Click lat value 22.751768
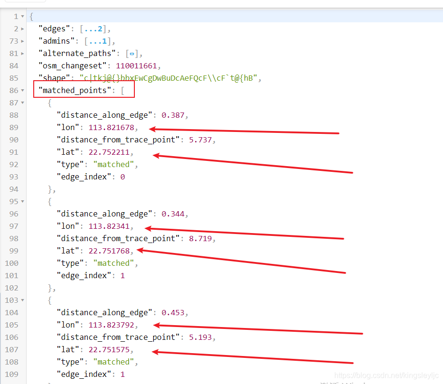443x384 pixels. coord(109,251)
